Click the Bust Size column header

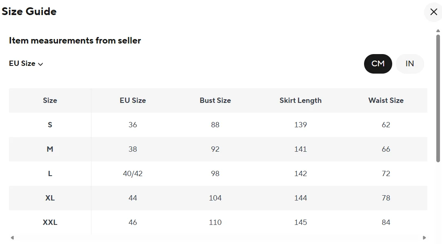point(215,100)
